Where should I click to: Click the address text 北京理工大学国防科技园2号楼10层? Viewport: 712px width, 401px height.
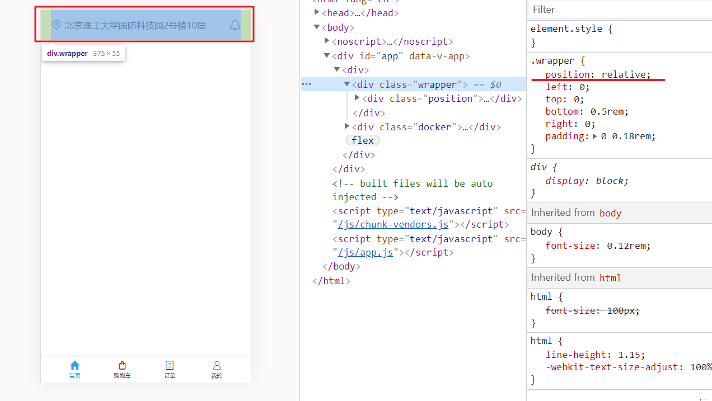click(x=135, y=25)
